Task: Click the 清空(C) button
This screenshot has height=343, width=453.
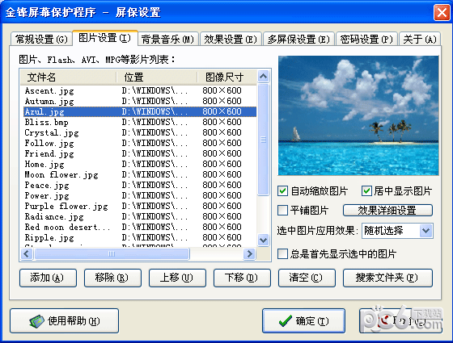Action: point(307,278)
